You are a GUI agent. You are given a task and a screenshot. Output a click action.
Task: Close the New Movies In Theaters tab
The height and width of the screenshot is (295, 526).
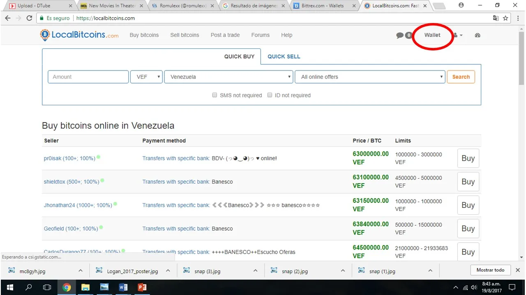(x=141, y=6)
